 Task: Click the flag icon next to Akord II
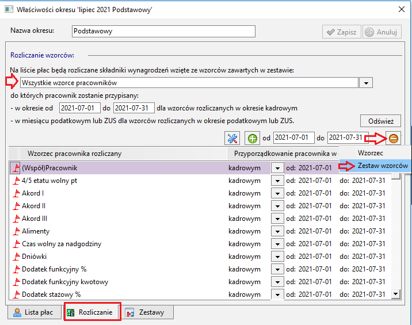tap(16, 206)
